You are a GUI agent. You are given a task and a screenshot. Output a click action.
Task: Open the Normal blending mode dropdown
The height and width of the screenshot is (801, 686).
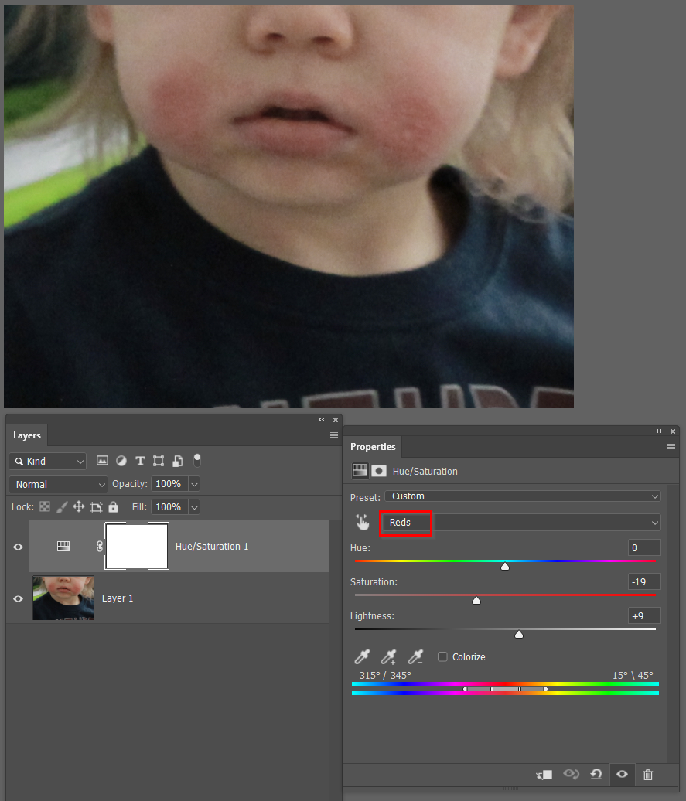click(x=57, y=483)
